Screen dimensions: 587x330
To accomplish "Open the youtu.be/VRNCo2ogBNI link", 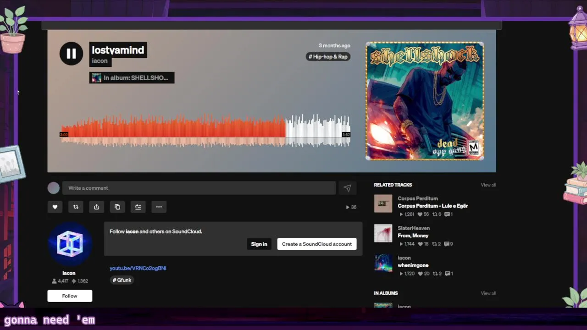I will coord(138,268).
